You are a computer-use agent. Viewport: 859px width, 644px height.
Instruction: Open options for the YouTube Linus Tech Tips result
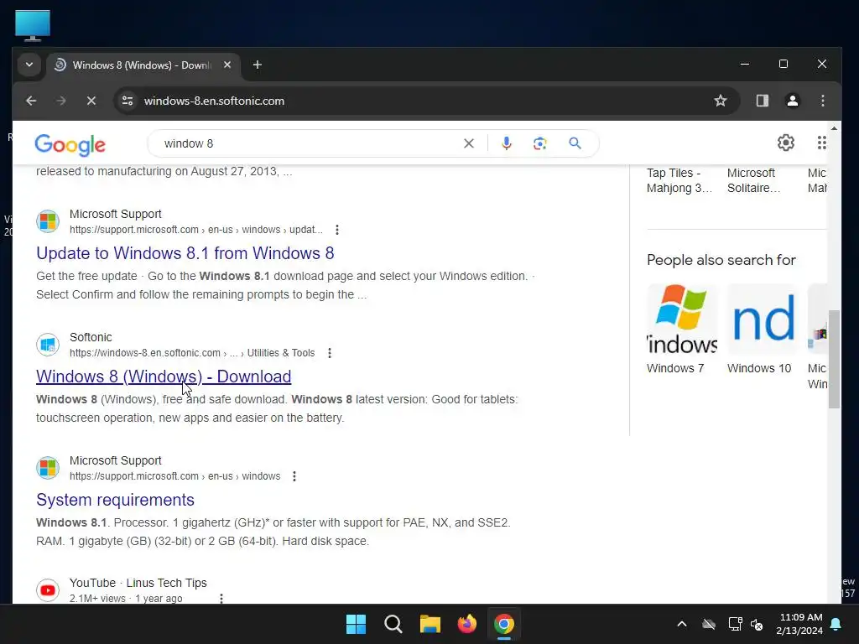[x=221, y=599]
